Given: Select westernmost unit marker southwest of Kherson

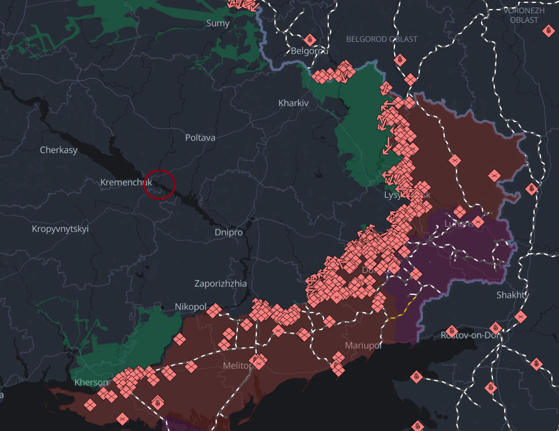Looking at the screenshot, I should coord(90,404).
